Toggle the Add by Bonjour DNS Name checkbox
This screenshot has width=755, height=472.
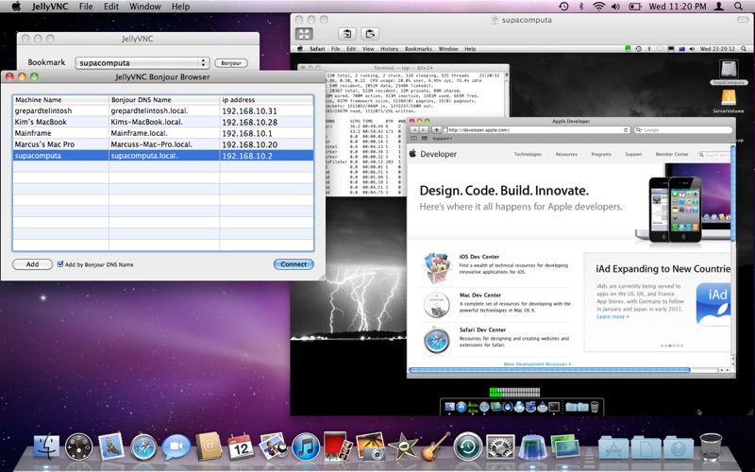click(60, 264)
